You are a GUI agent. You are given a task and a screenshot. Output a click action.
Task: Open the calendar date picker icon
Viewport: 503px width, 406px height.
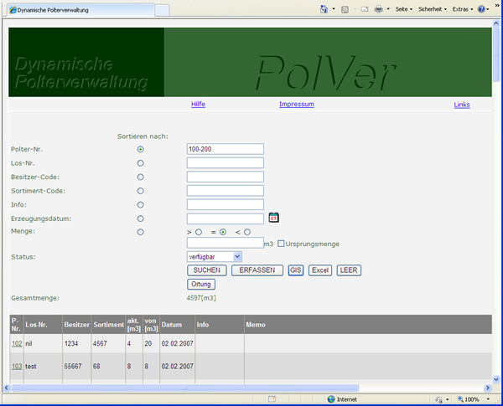pos(273,218)
